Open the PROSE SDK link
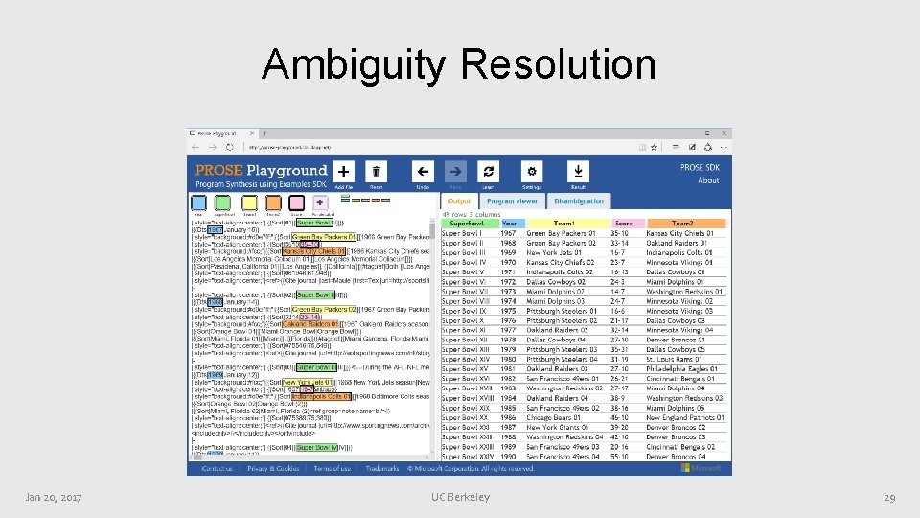This screenshot has width=920, height=518. [x=700, y=167]
